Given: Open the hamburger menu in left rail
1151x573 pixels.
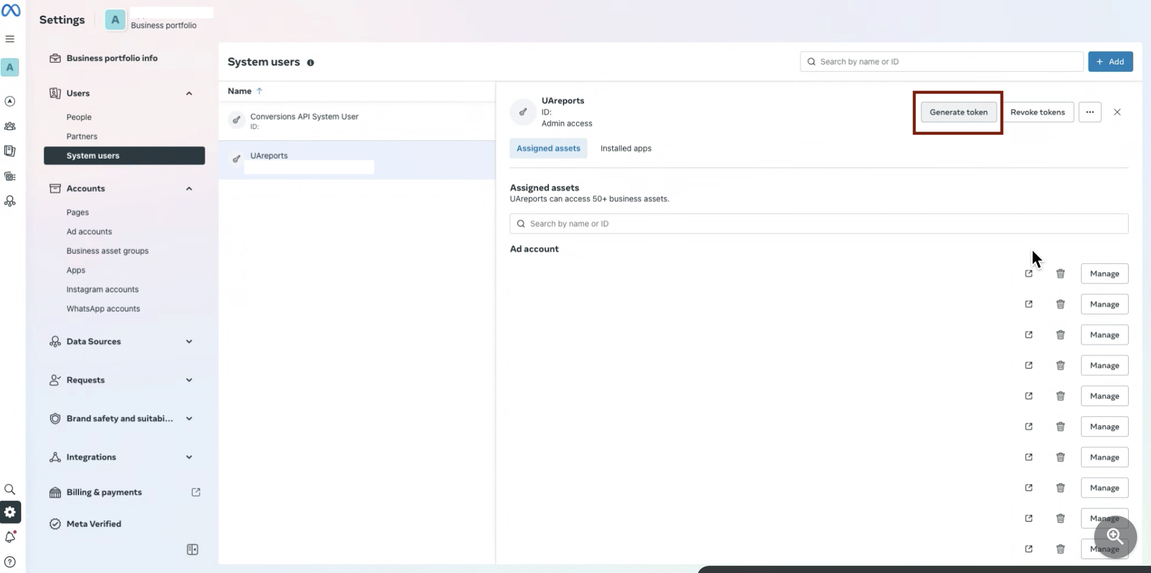Looking at the screenshot, I should click(10, 39).
